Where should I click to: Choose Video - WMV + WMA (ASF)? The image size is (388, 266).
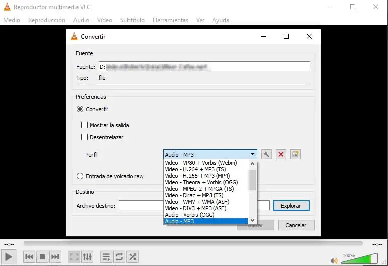[x=206, y=202]
